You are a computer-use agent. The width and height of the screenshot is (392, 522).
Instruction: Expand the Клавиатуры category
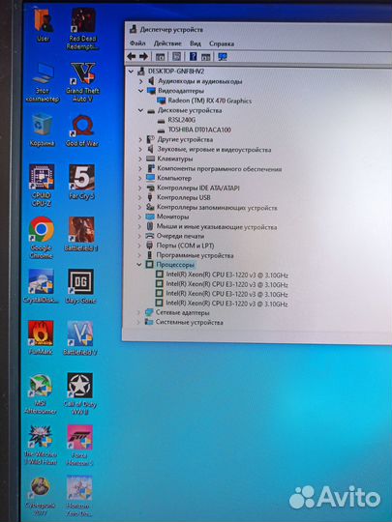click(x=140, y=159)
